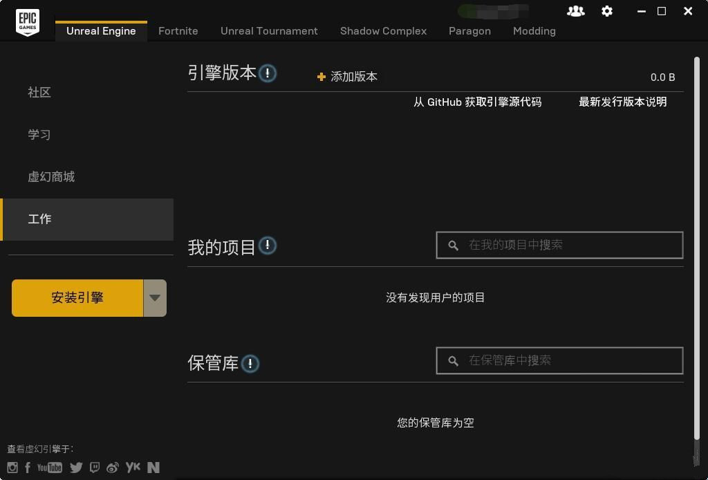Image resolution: width=708 pixels, height=480 pixels.
Task: Click the yellow 安装引擎 button
Action: 77,298
